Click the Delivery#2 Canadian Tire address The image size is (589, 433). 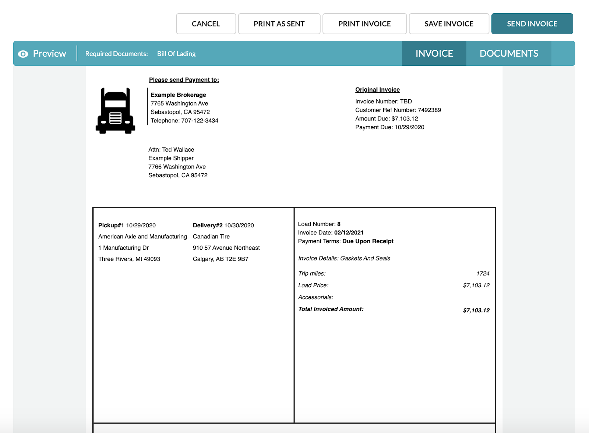(226, 248)
